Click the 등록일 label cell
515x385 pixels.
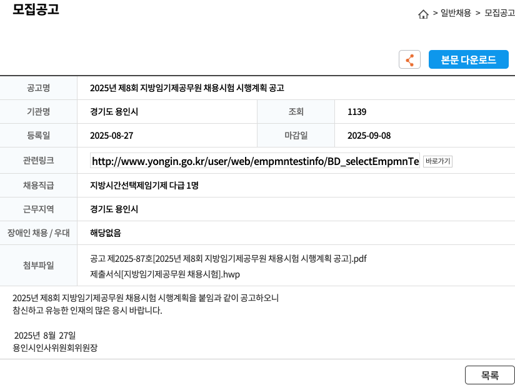38,136
